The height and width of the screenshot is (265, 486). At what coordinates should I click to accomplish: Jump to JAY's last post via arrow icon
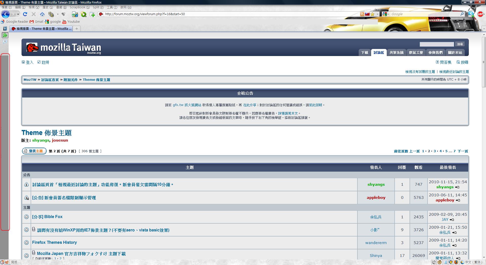click(x=452, y=220)
